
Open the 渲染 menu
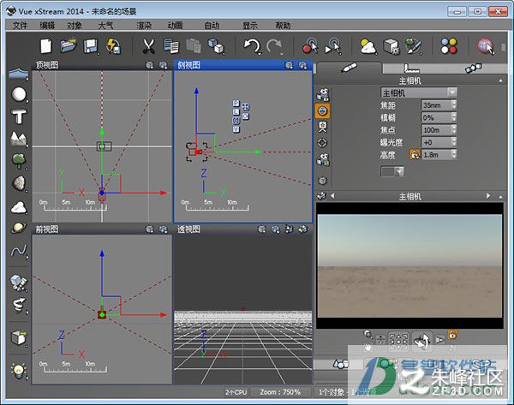point(144,25)
